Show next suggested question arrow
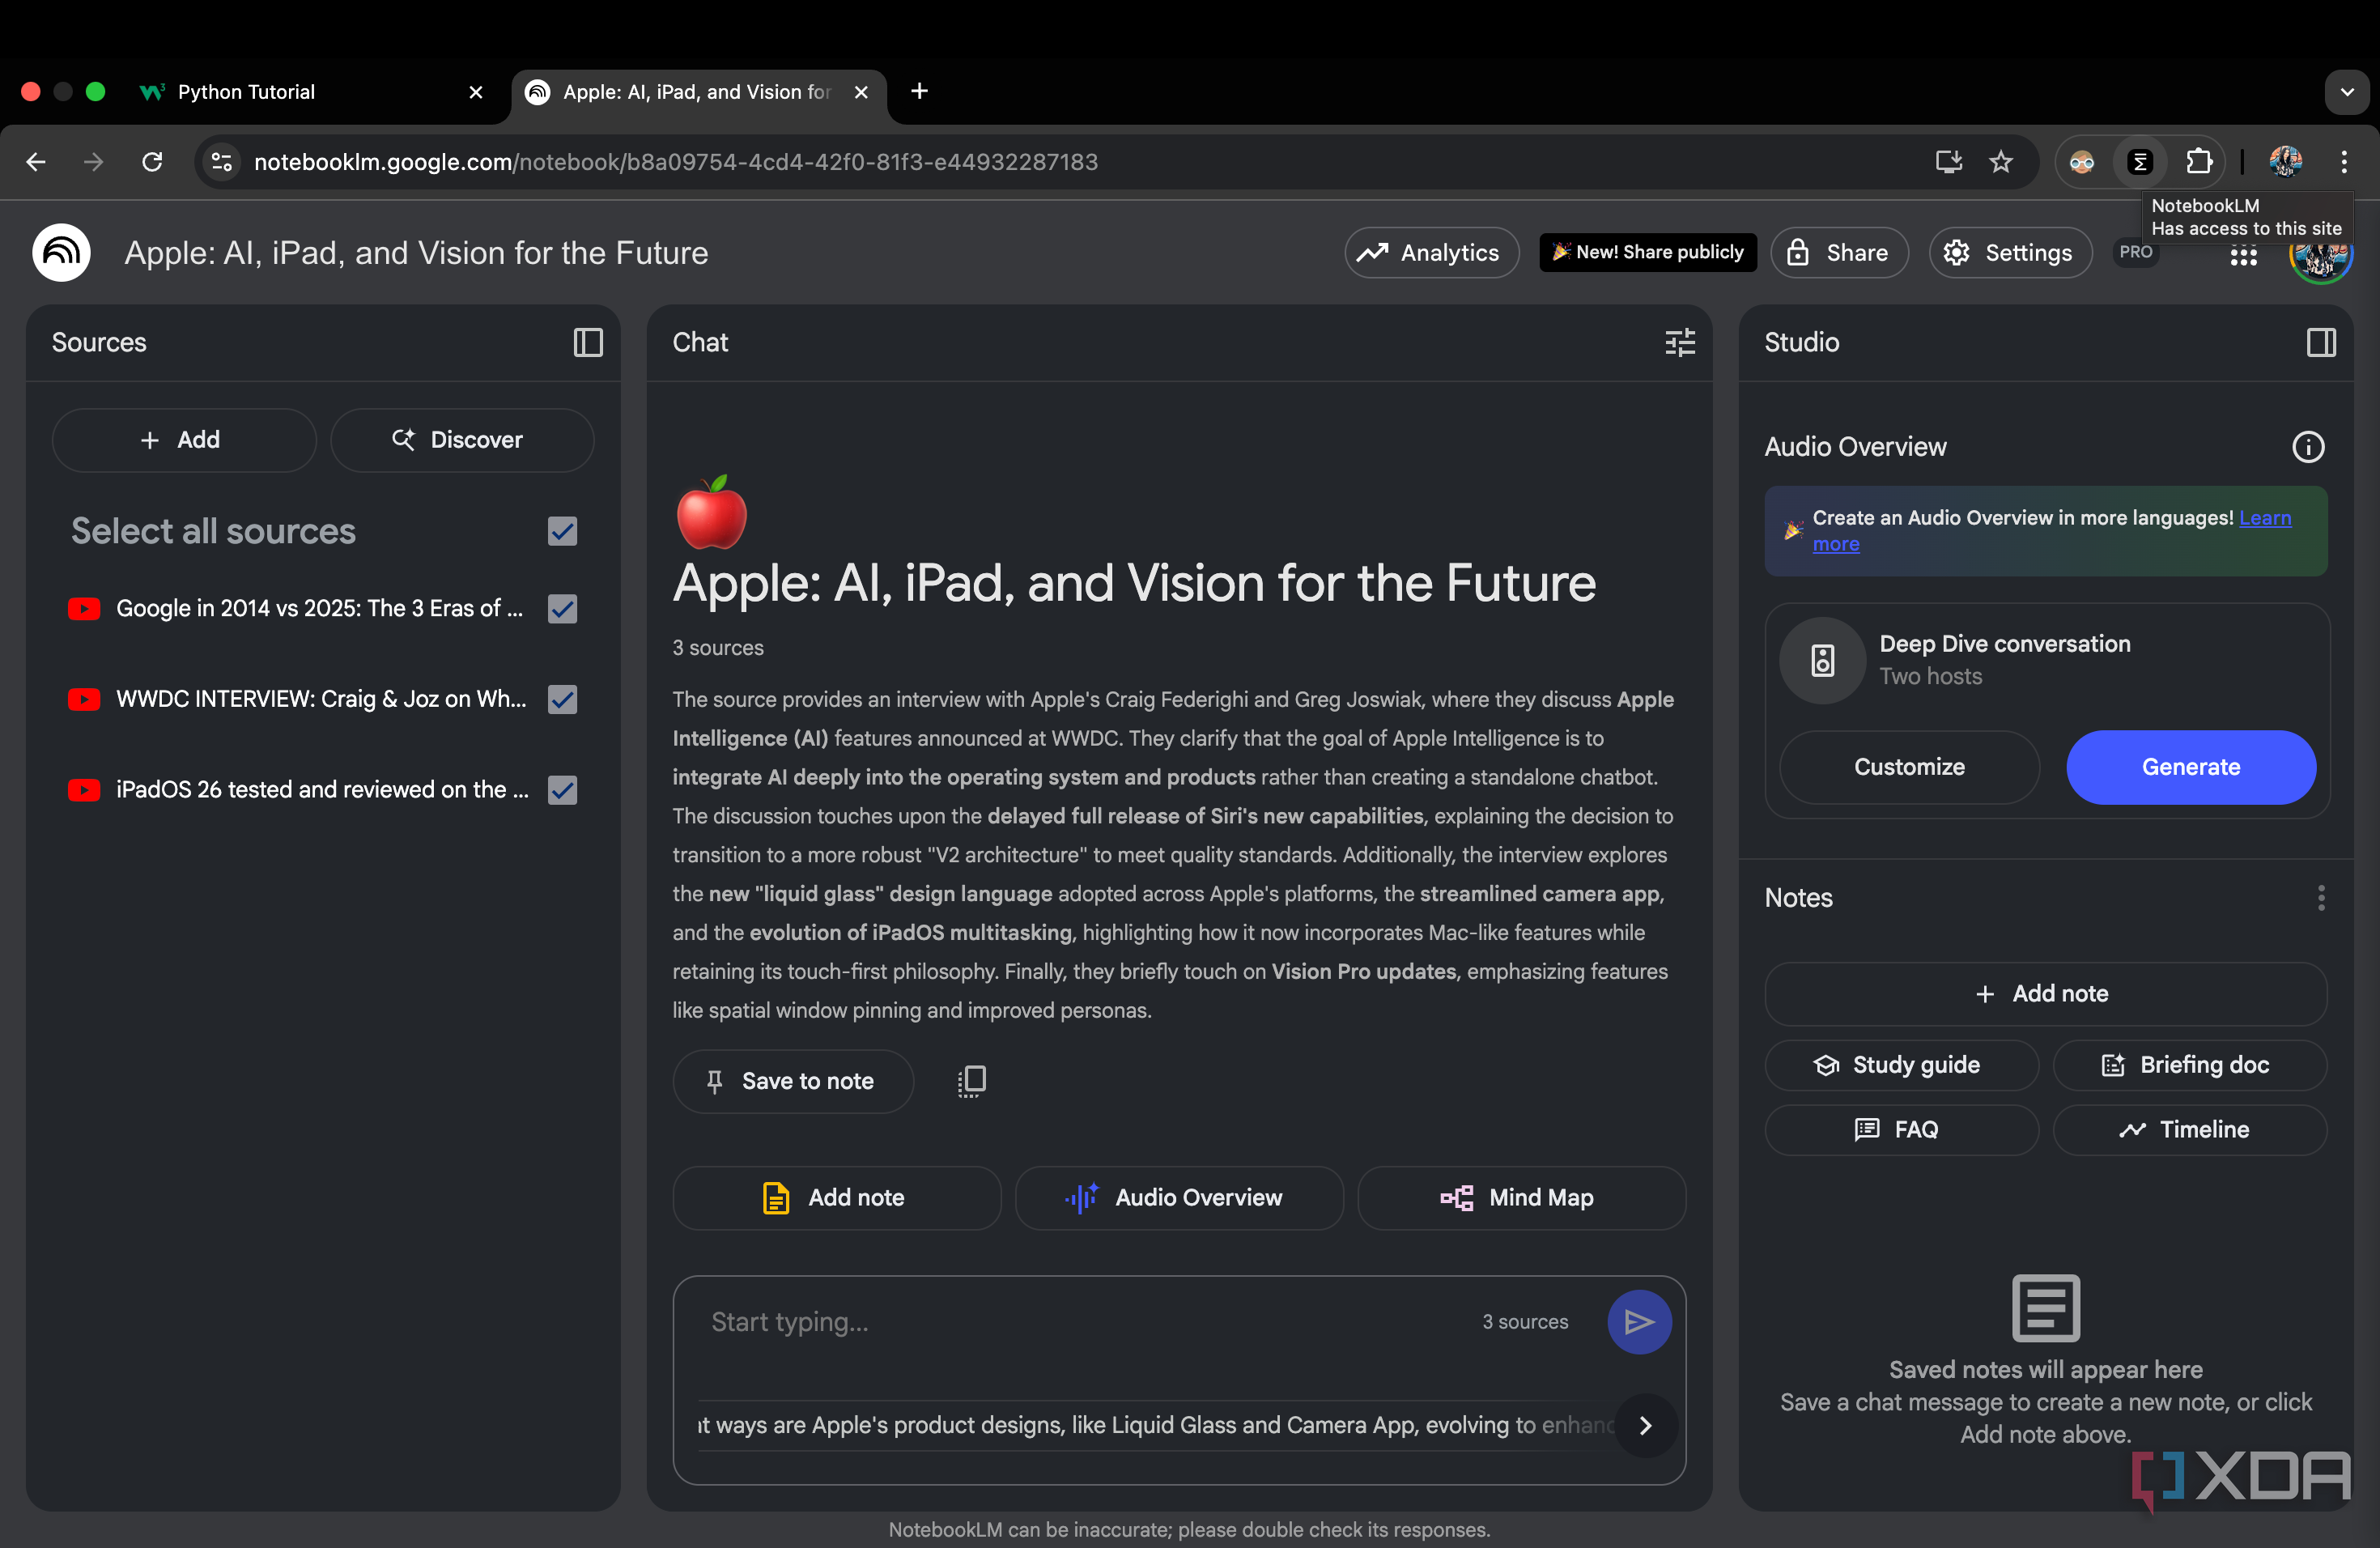 coord(1644,1426)
